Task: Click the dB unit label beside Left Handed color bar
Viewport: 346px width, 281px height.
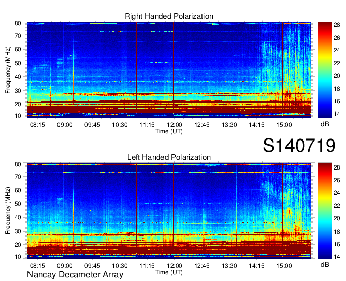Action: (x=325, y=264)
